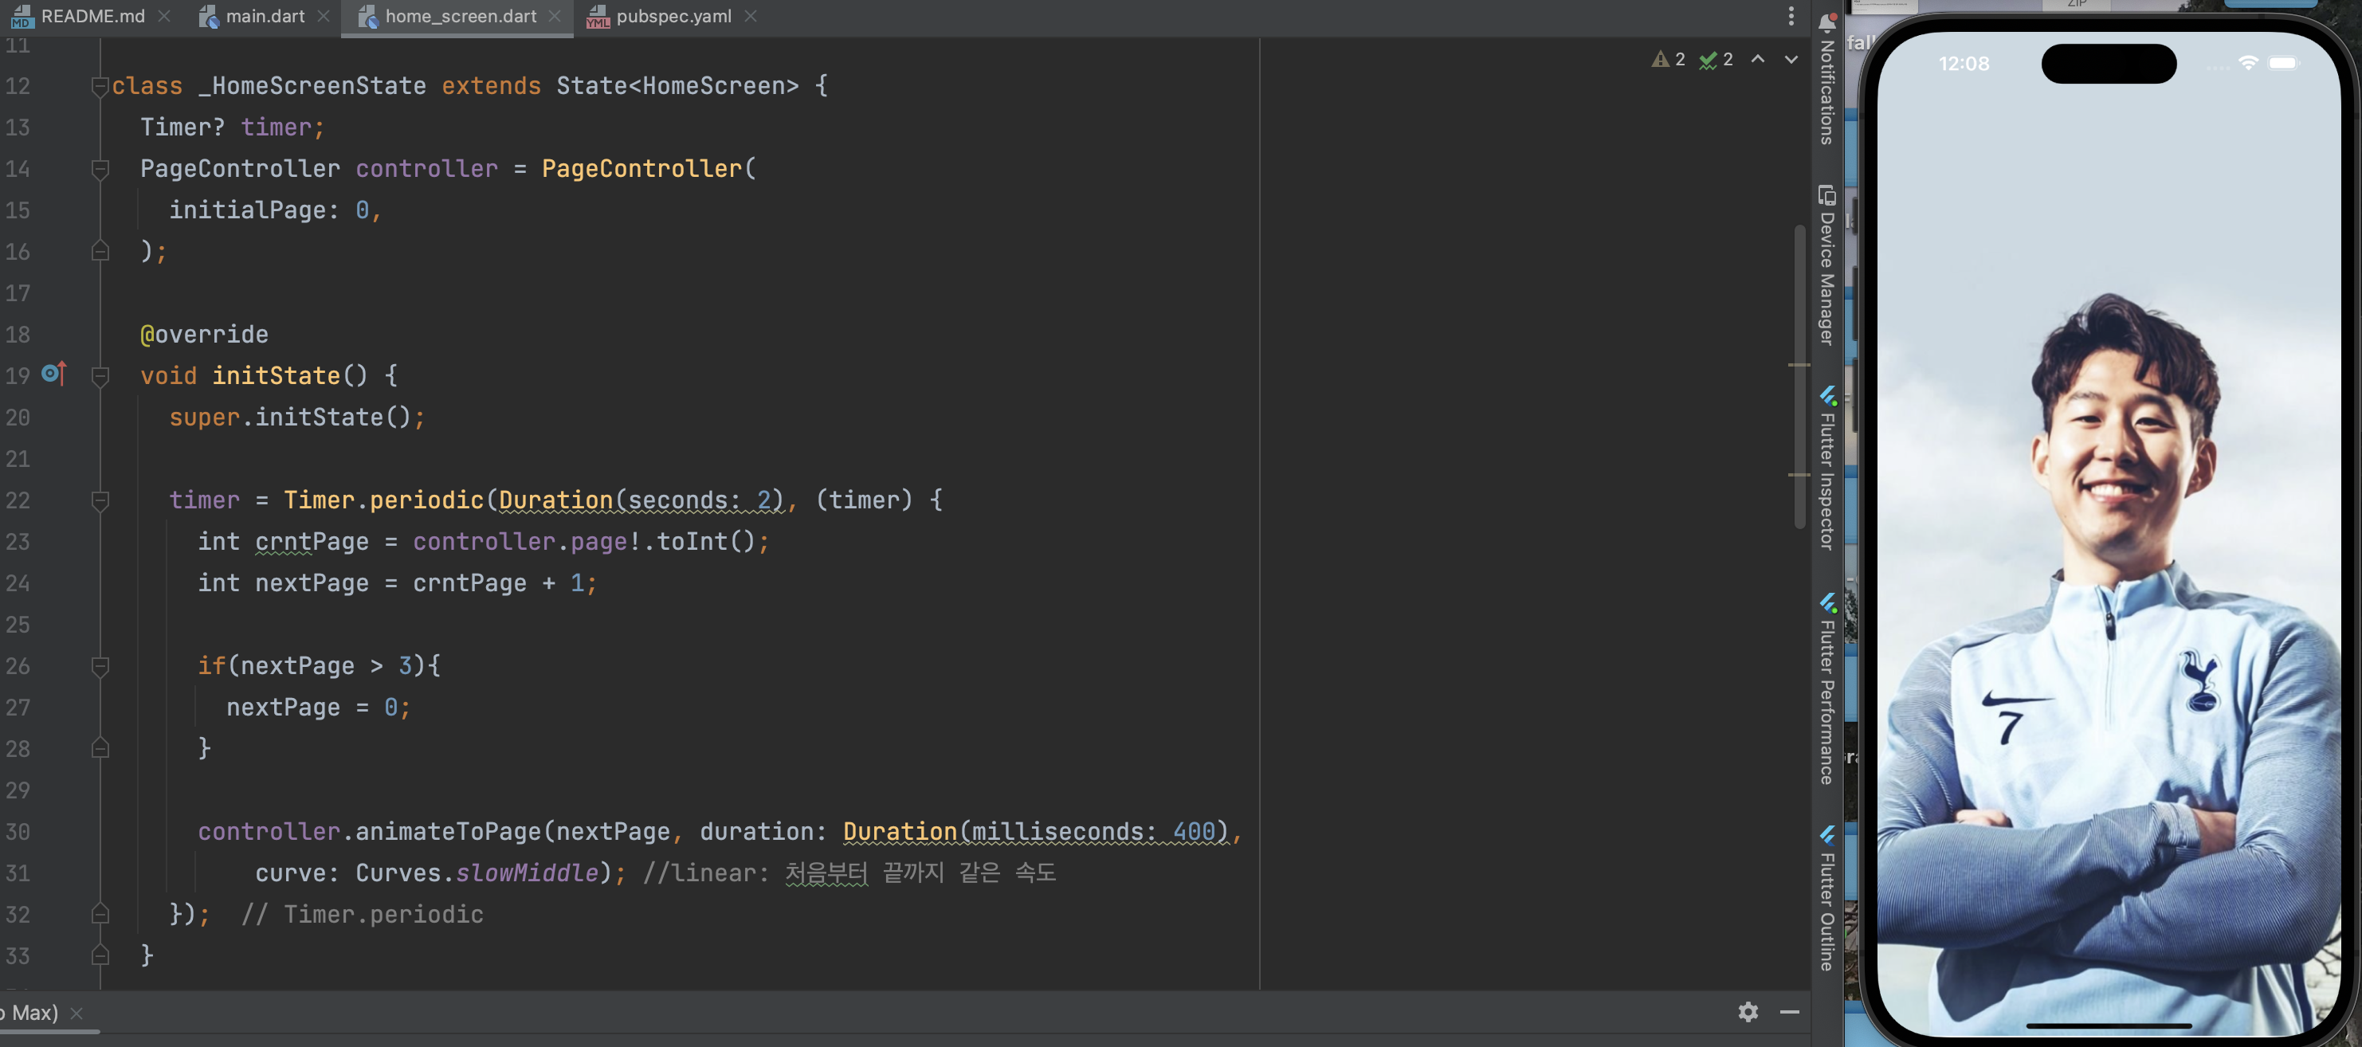Open the settings gear in bottom panel
Image resolution: width=2362 pixels, height=1047 pixels.
[1748, 1012]
